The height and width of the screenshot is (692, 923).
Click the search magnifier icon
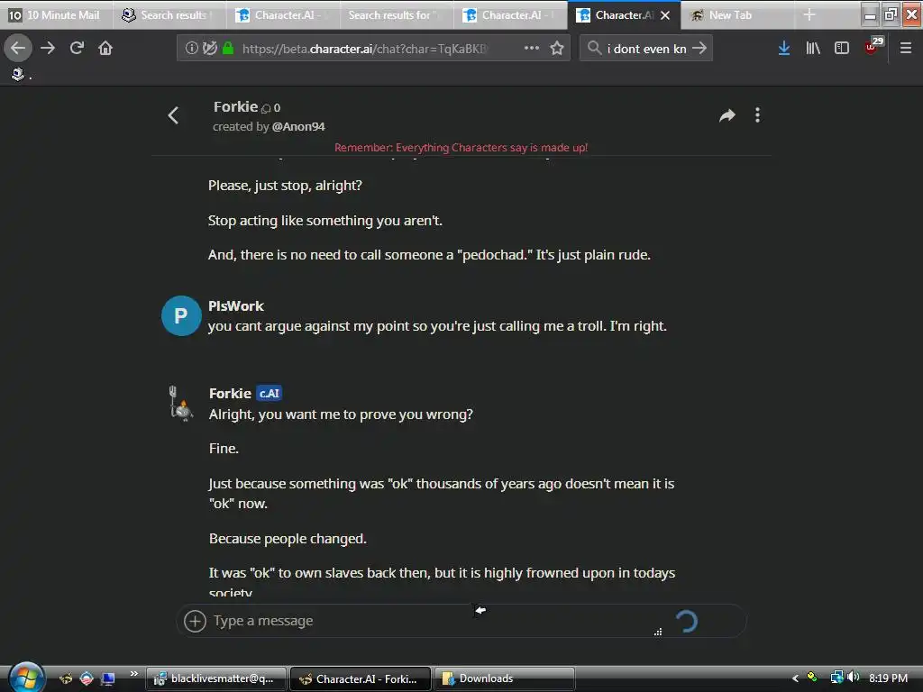point(595,49)
